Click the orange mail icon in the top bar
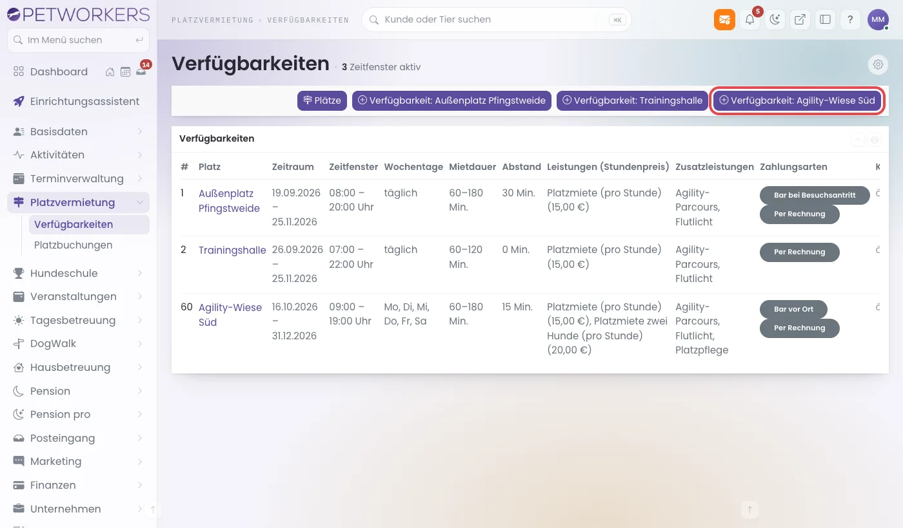This screenshot has width=903, height=528. [x=724, y=19]
